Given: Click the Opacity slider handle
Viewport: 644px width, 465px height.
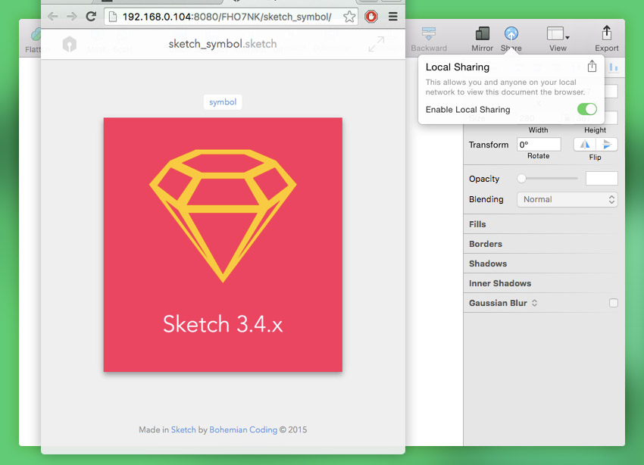Looking at the screenshot, I should pos(521,179).
